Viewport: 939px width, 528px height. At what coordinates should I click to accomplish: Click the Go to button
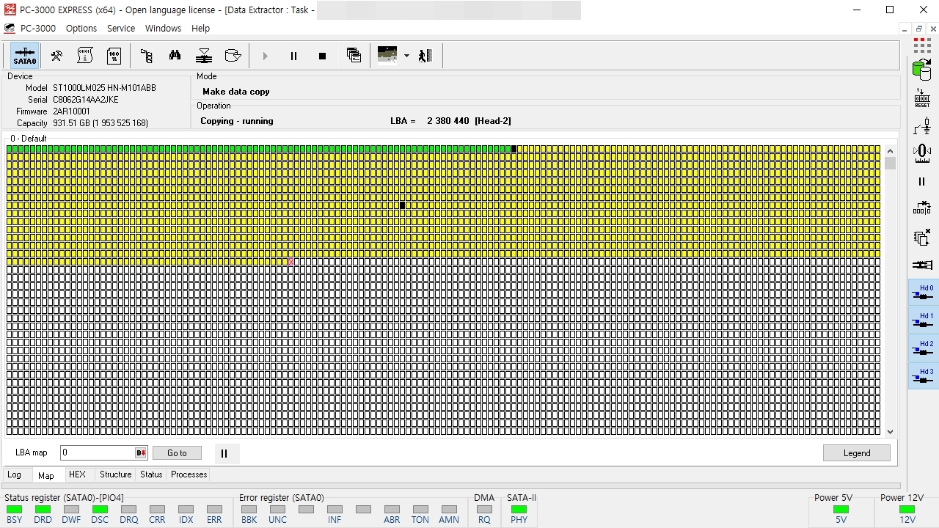click(x=177, y=453)
